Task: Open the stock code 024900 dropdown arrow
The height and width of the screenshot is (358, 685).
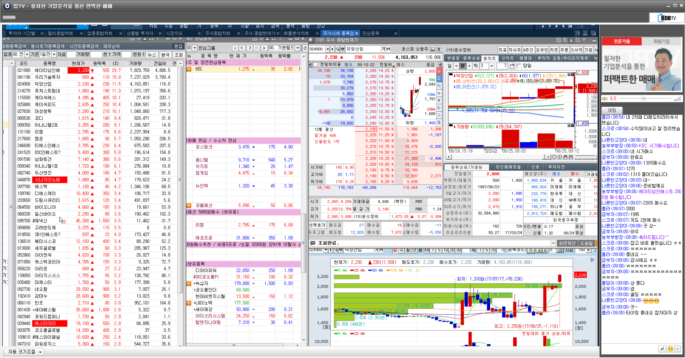Action: (x=327, y=49)
